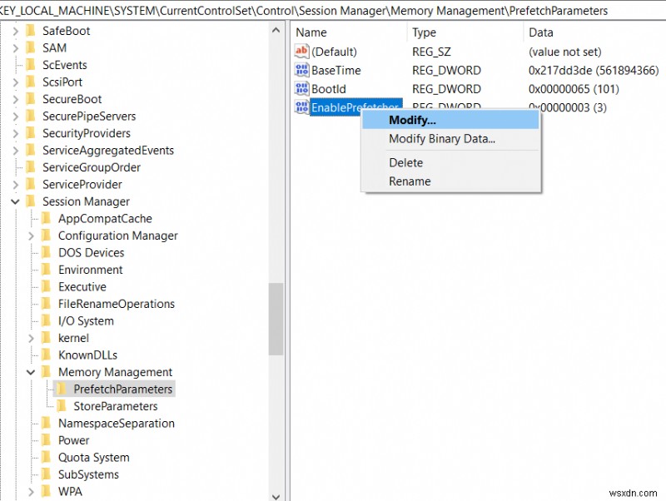Expand the SecureBoot key

click(15, 99)
